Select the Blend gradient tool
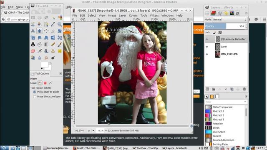 coord(46,44)
